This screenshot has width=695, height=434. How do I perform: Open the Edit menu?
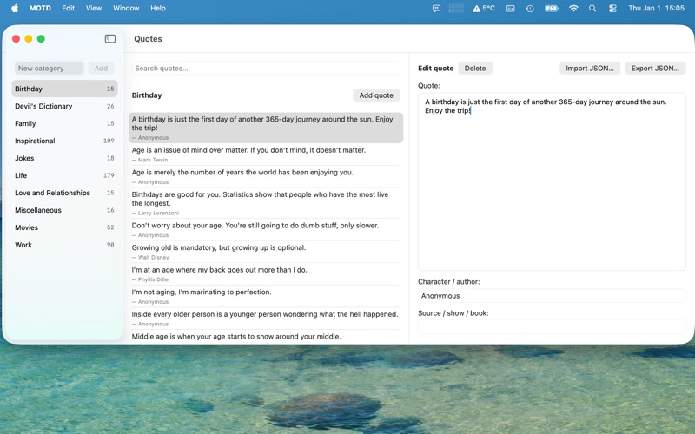69,8
